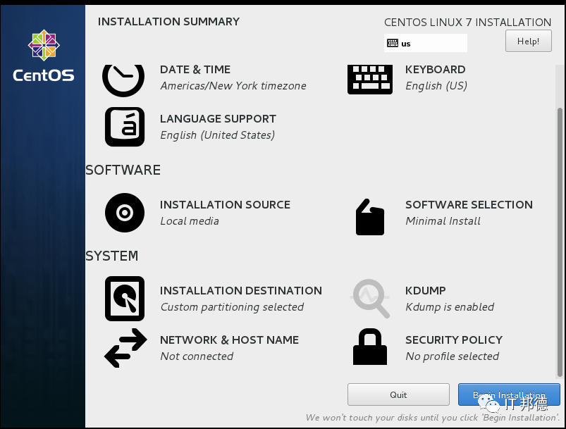
Task: Click 'English (United States)' language value
Action: pyautogui.click(x=218, y=135)
